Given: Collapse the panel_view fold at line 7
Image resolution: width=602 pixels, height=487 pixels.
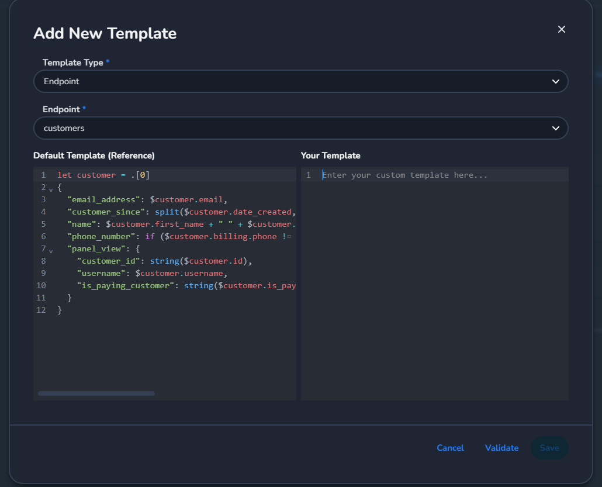Looking at the screenshot, I should click(x=51, y=250).
